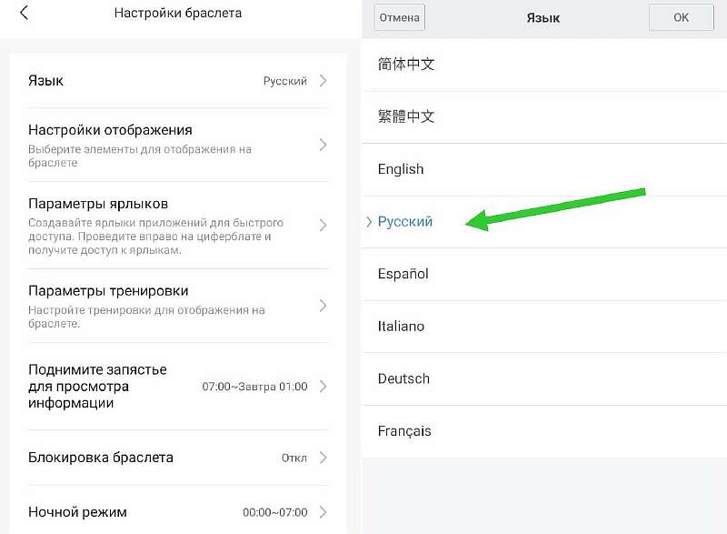
Task: Choose English from language list
Action: click(x=401, y=169)
